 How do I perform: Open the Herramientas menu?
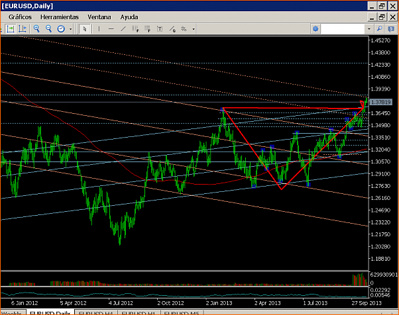(x=59, y=17)
